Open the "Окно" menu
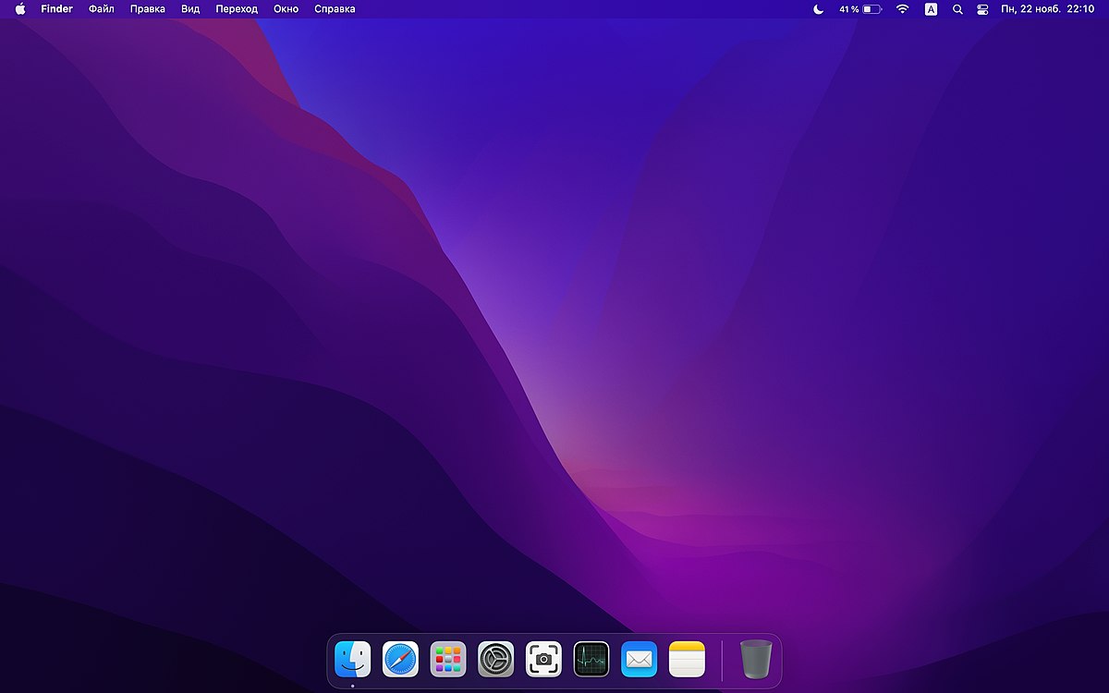Screen dimensions: 1109x693 click(286, 9)
